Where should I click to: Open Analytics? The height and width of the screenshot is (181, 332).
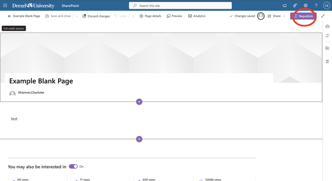pyautogui.click(x=197, y=16)
